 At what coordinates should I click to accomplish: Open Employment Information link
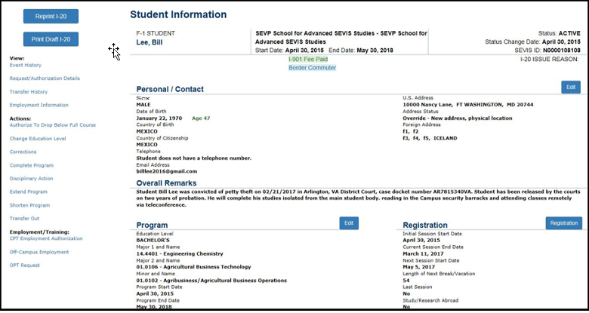tap(39, 105)
